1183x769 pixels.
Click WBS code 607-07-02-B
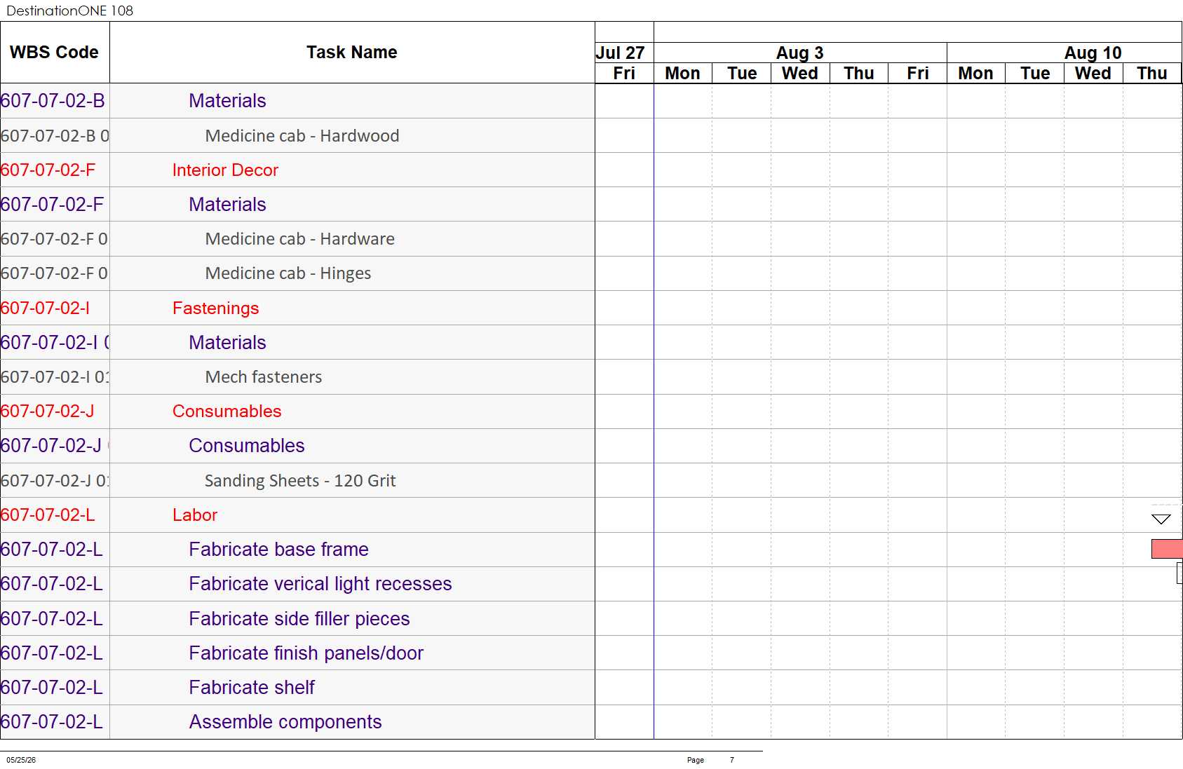coord(53,100)
